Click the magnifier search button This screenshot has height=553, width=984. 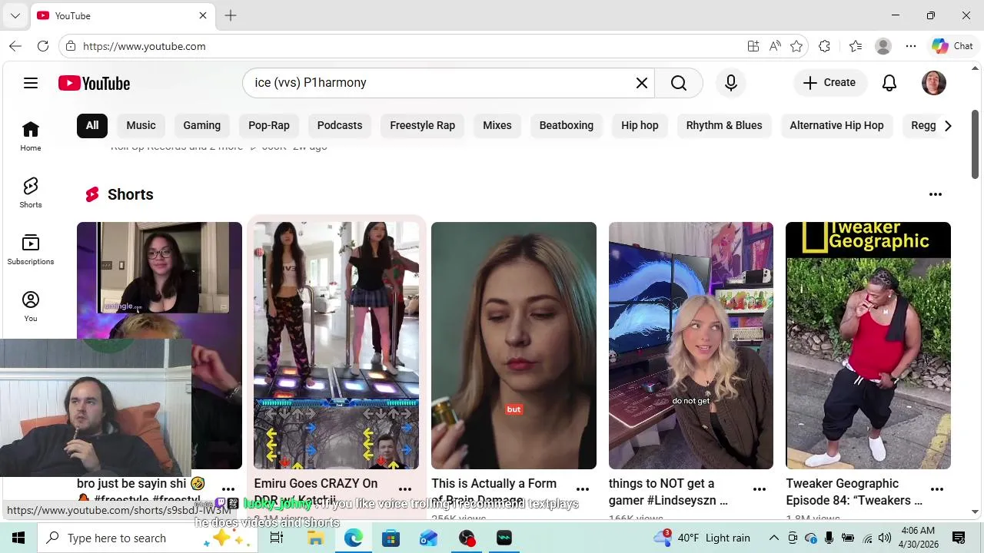(679, 83)
